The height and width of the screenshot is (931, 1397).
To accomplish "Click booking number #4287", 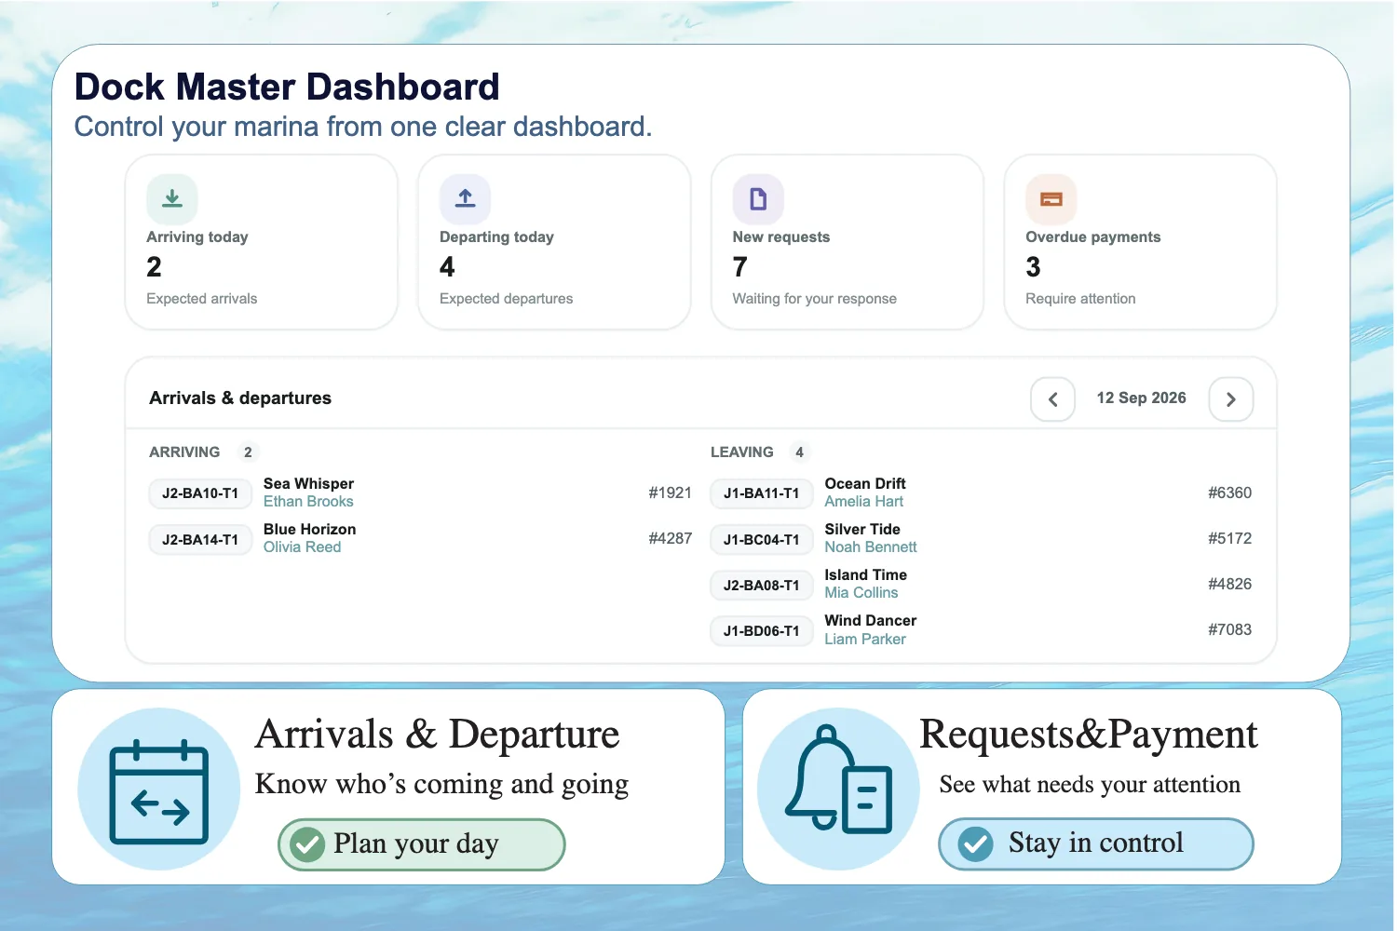I will coord(671,539).
